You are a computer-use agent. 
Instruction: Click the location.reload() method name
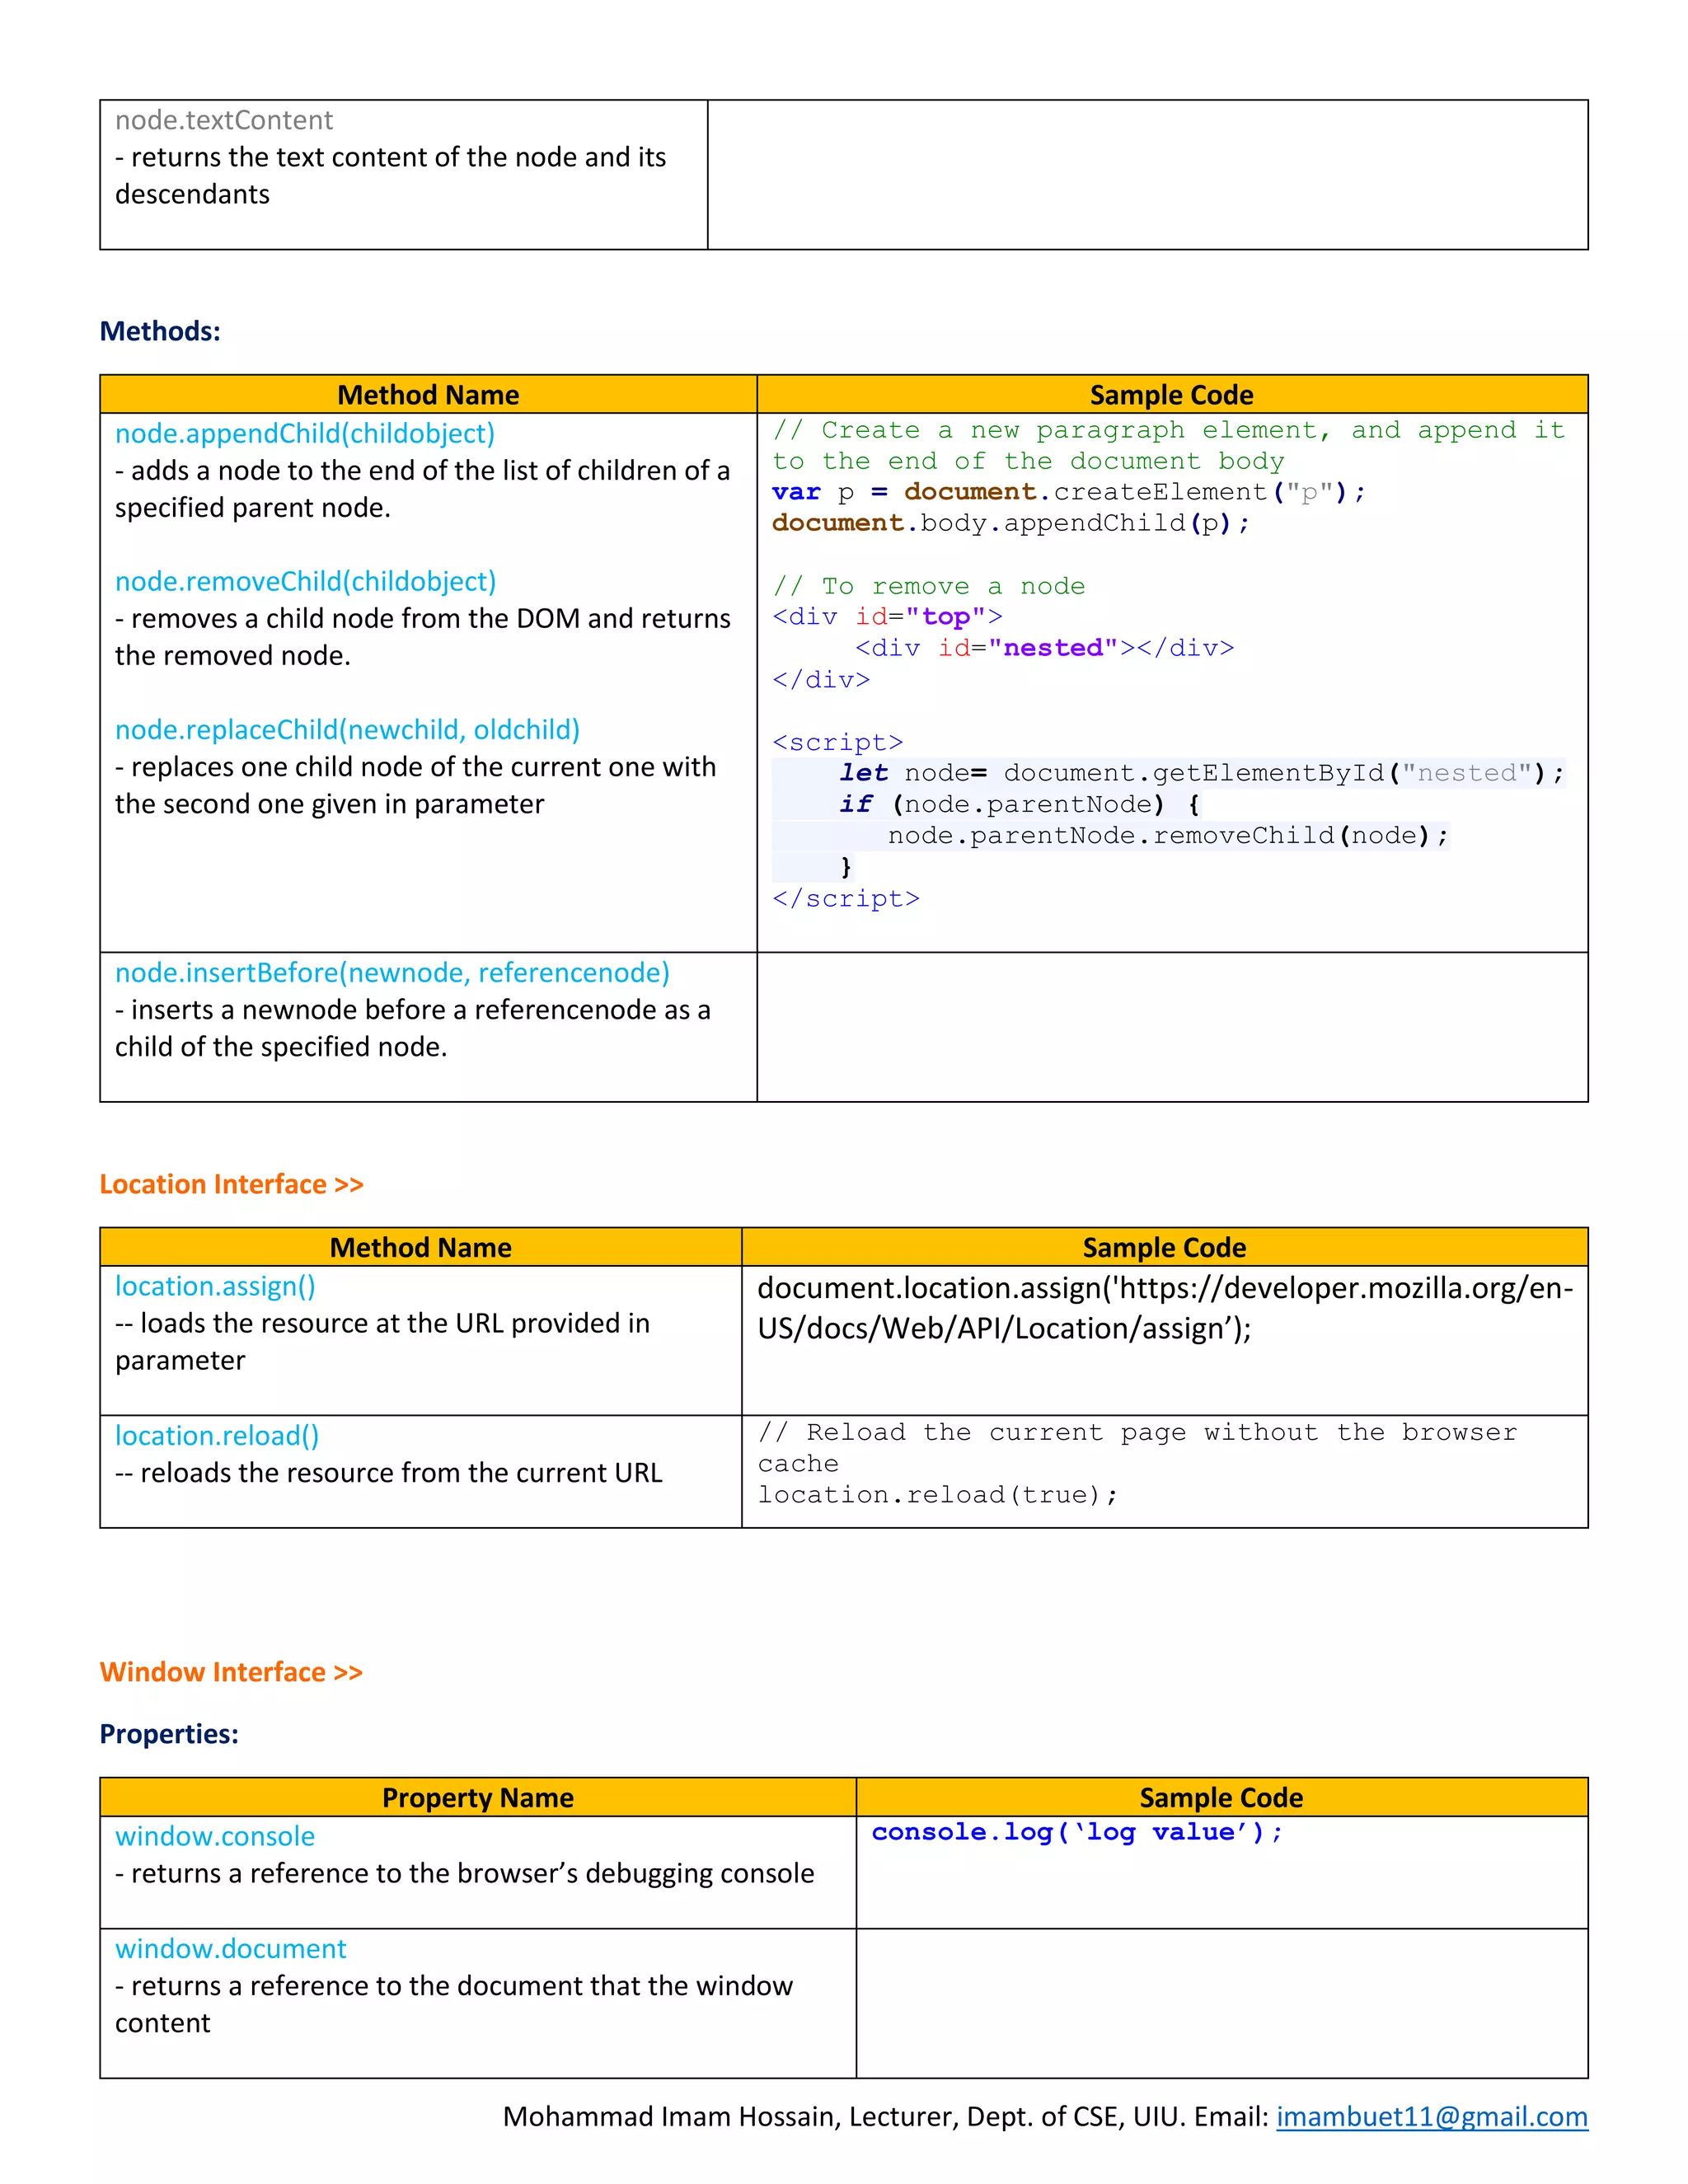[x=217, y=1435]
